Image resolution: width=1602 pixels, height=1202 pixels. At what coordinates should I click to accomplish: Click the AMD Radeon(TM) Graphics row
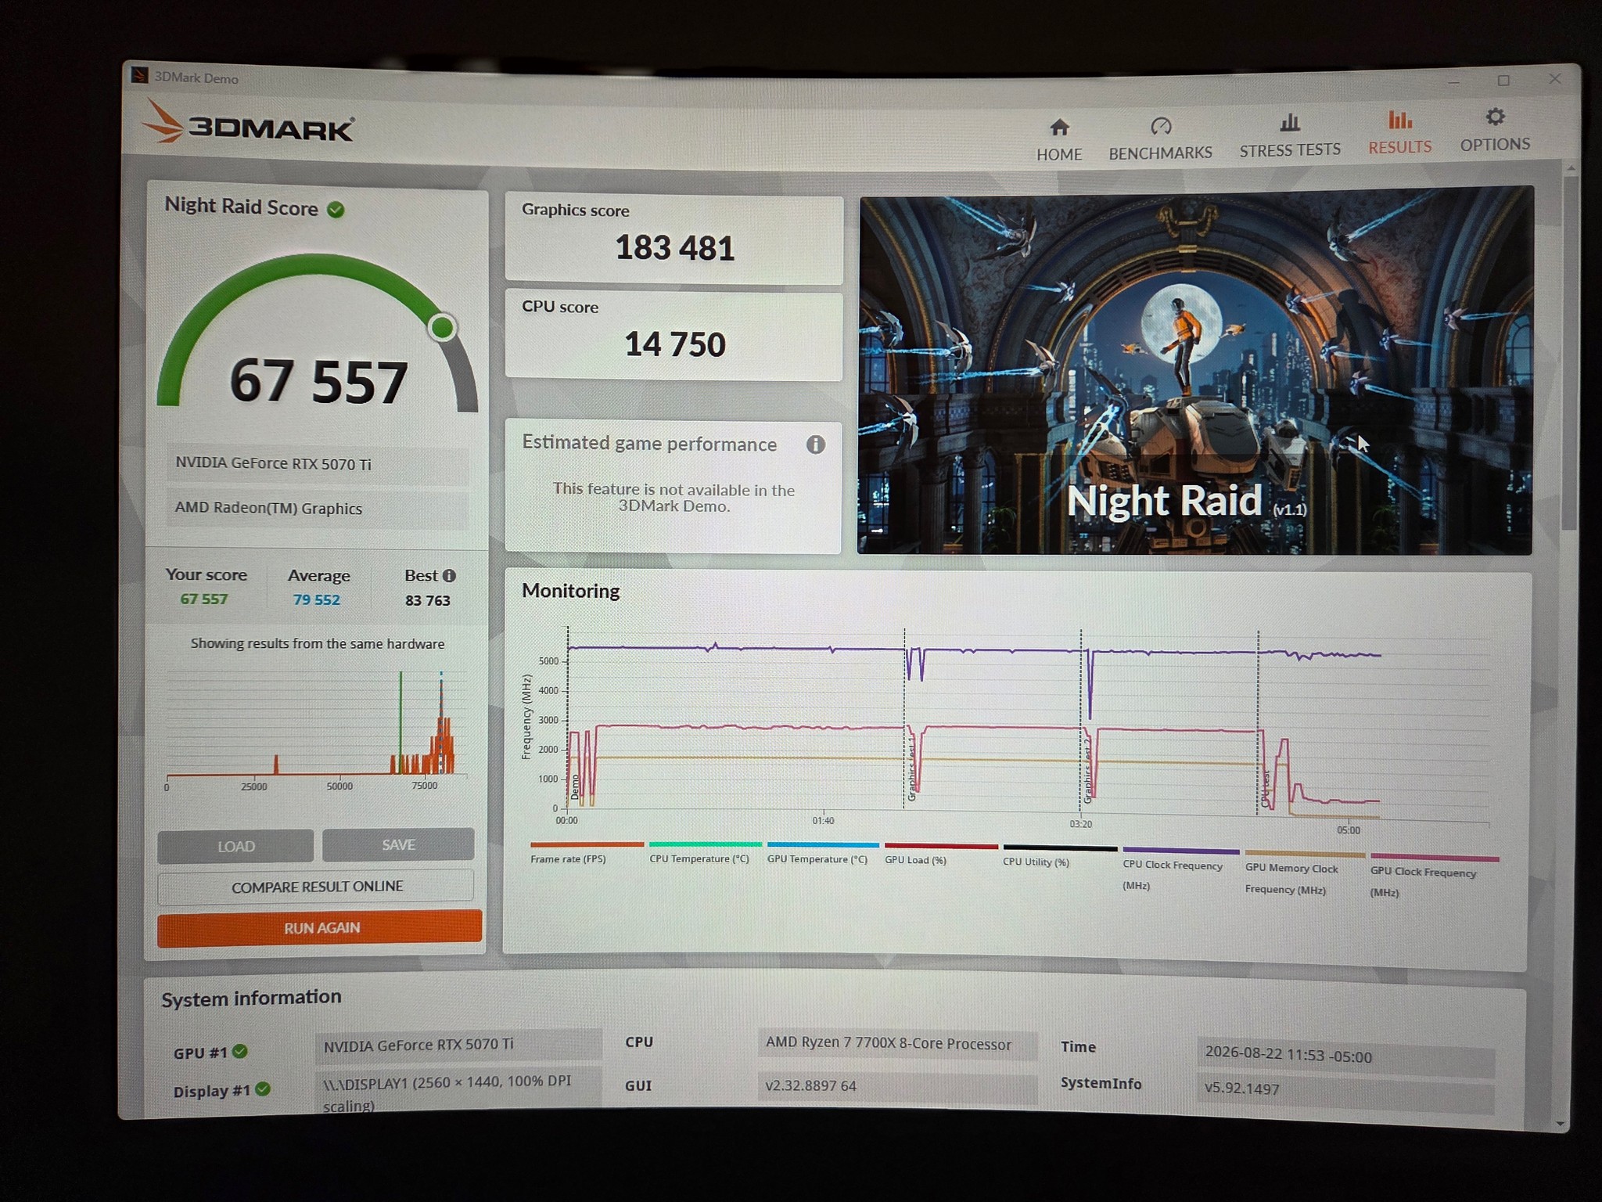(x=317, y=509)
